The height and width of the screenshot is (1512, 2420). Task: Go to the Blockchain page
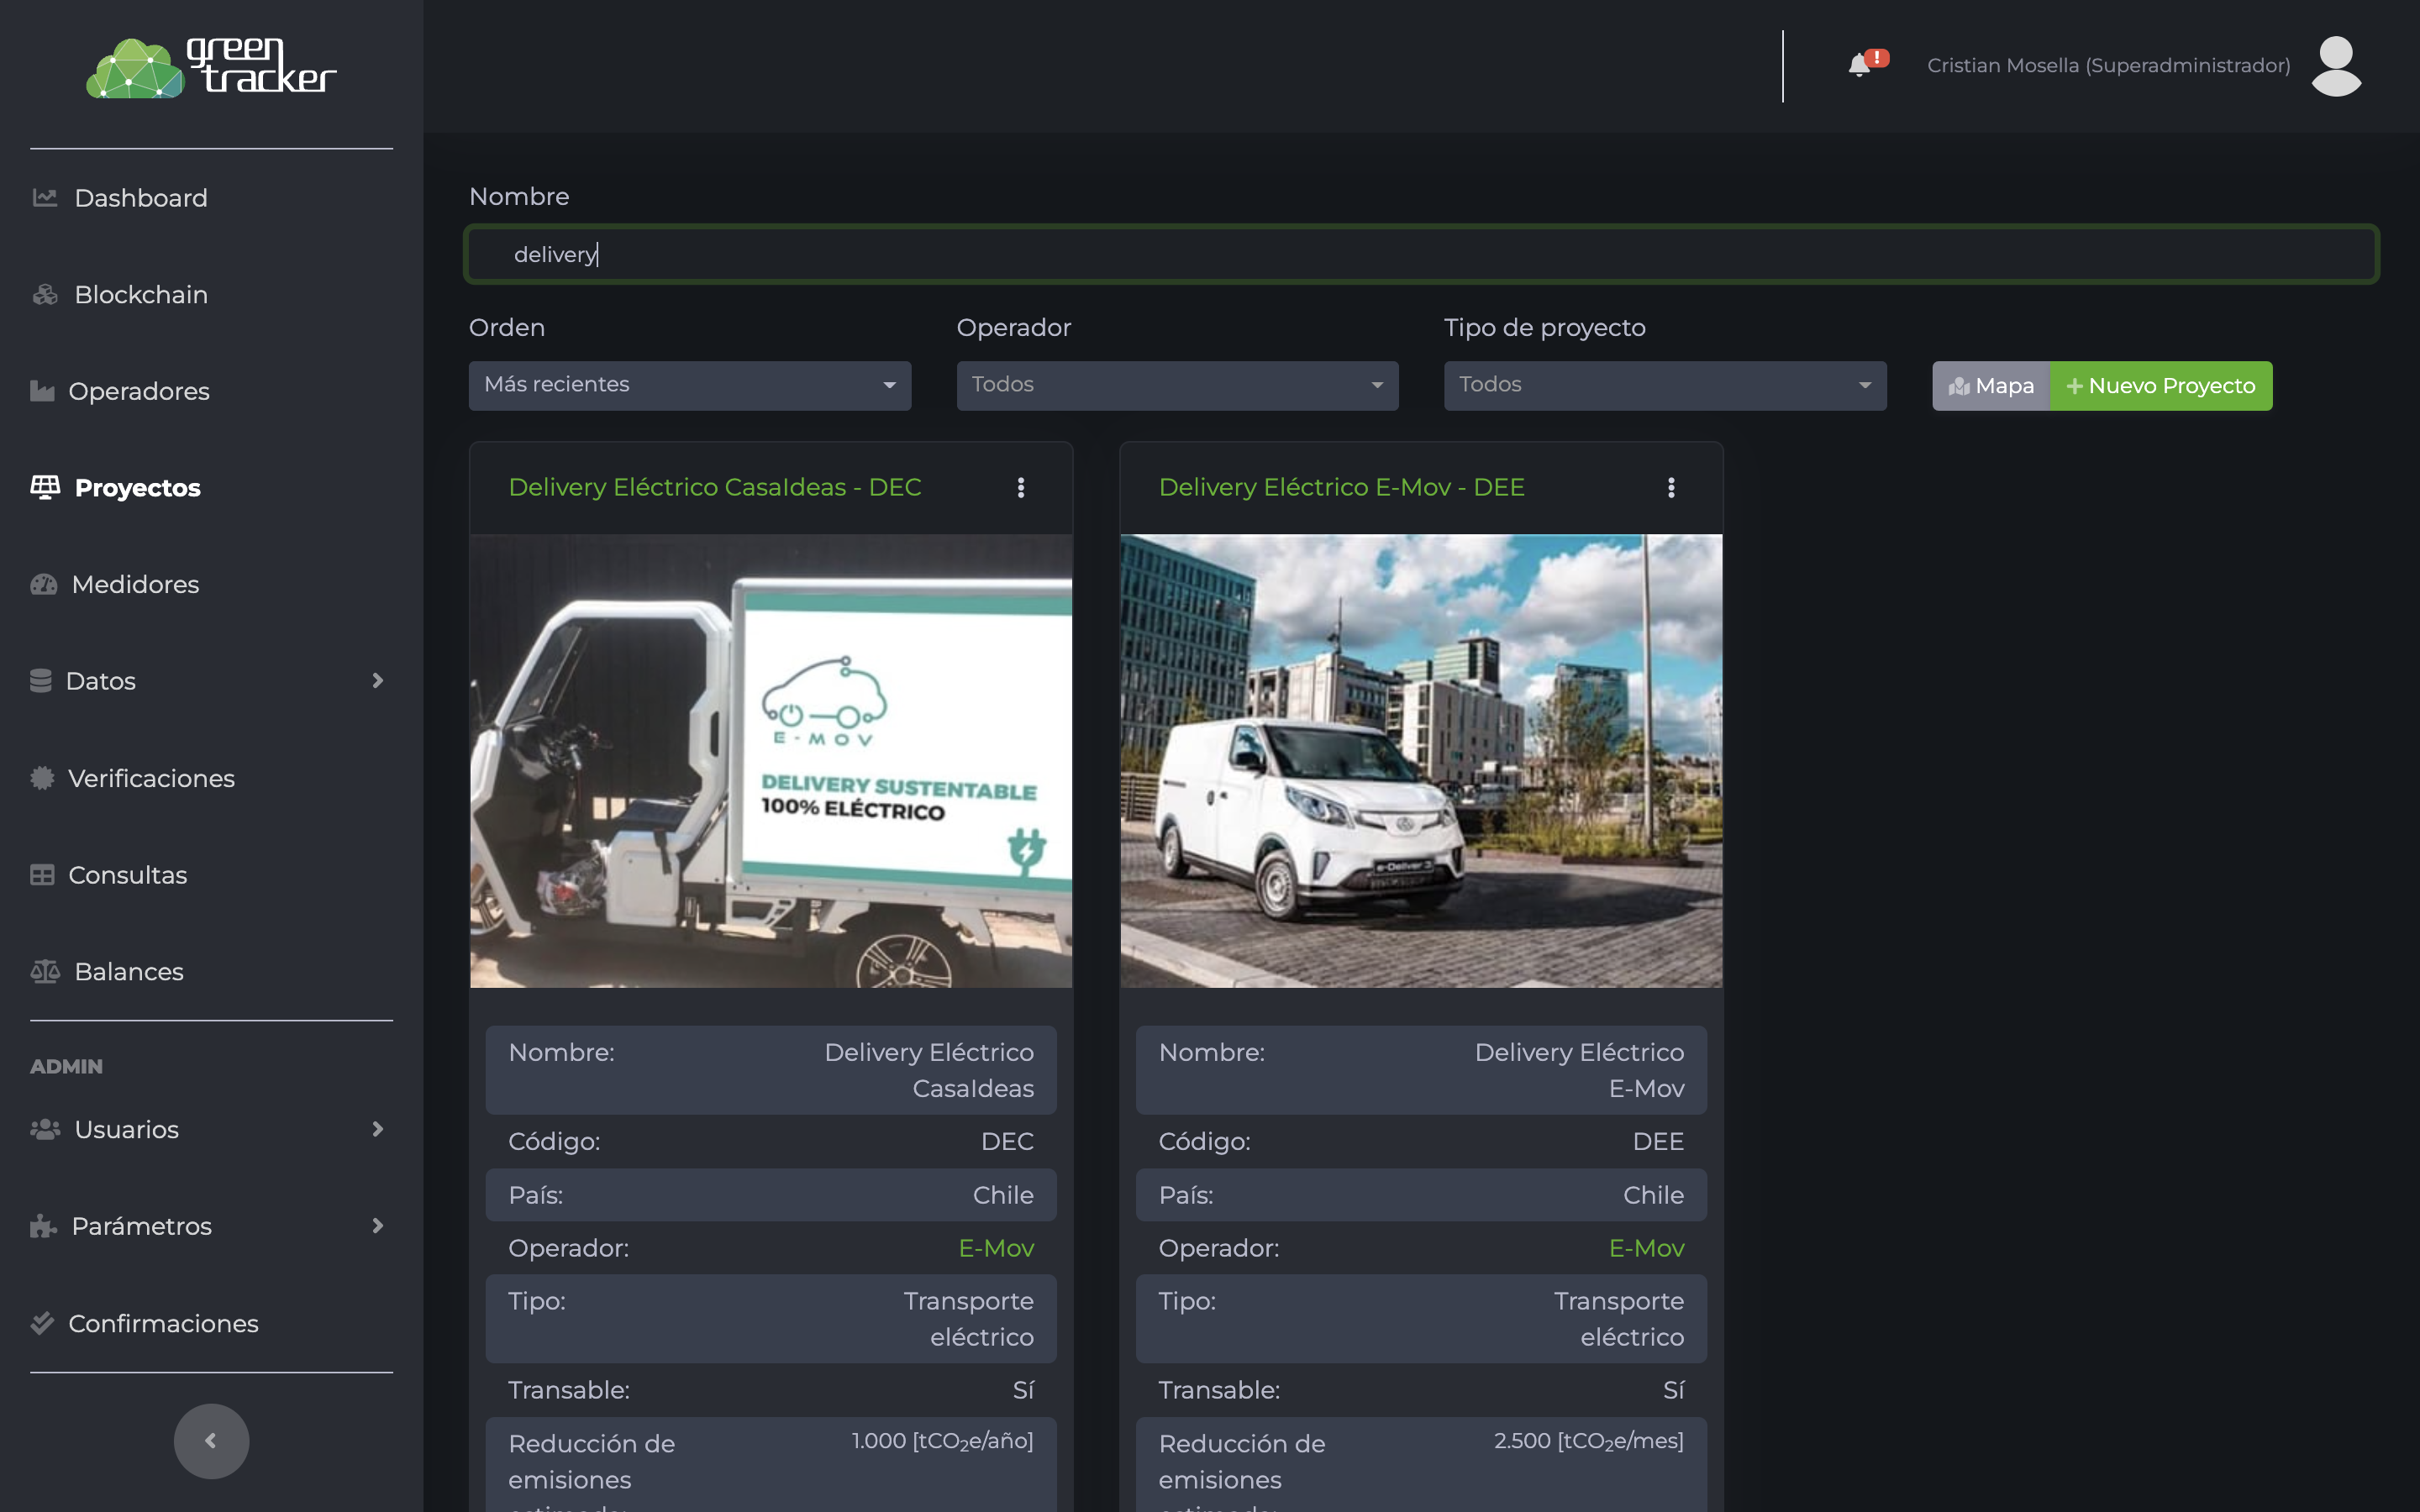pyautogui.click(x=141, y=295)
